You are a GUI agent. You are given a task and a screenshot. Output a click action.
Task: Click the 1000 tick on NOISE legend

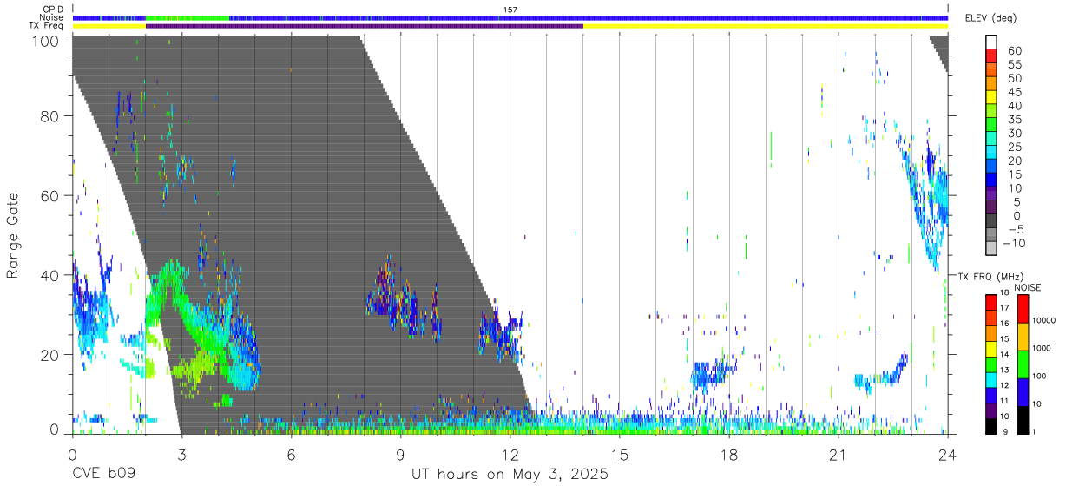1040,348
